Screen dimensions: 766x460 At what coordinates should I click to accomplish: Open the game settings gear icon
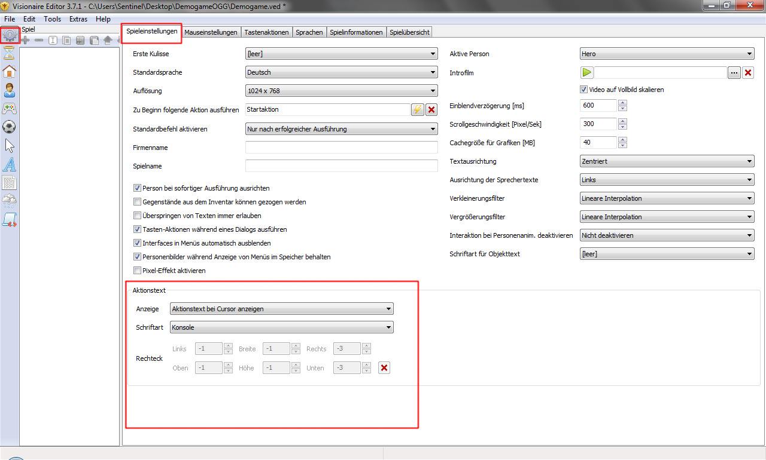tap(10, 35)
